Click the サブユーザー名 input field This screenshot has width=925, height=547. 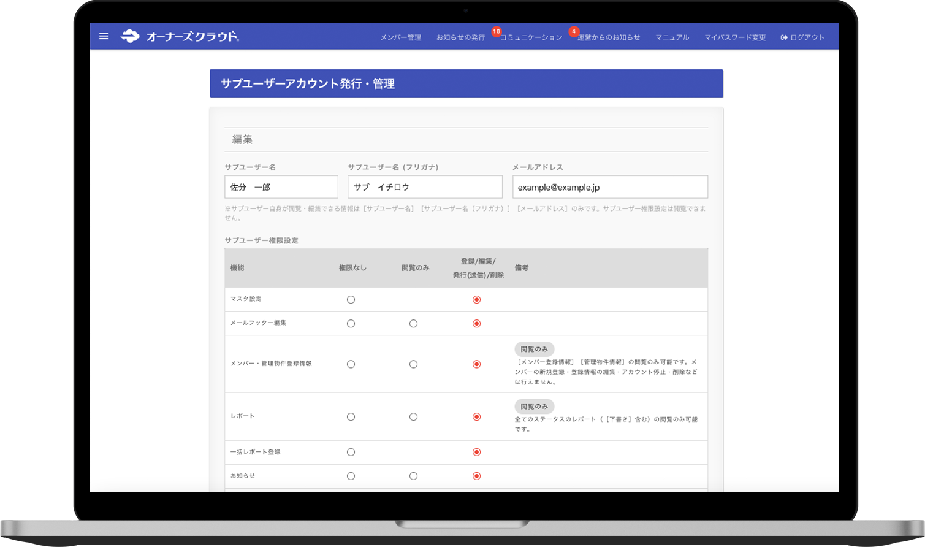pos(281,186)
